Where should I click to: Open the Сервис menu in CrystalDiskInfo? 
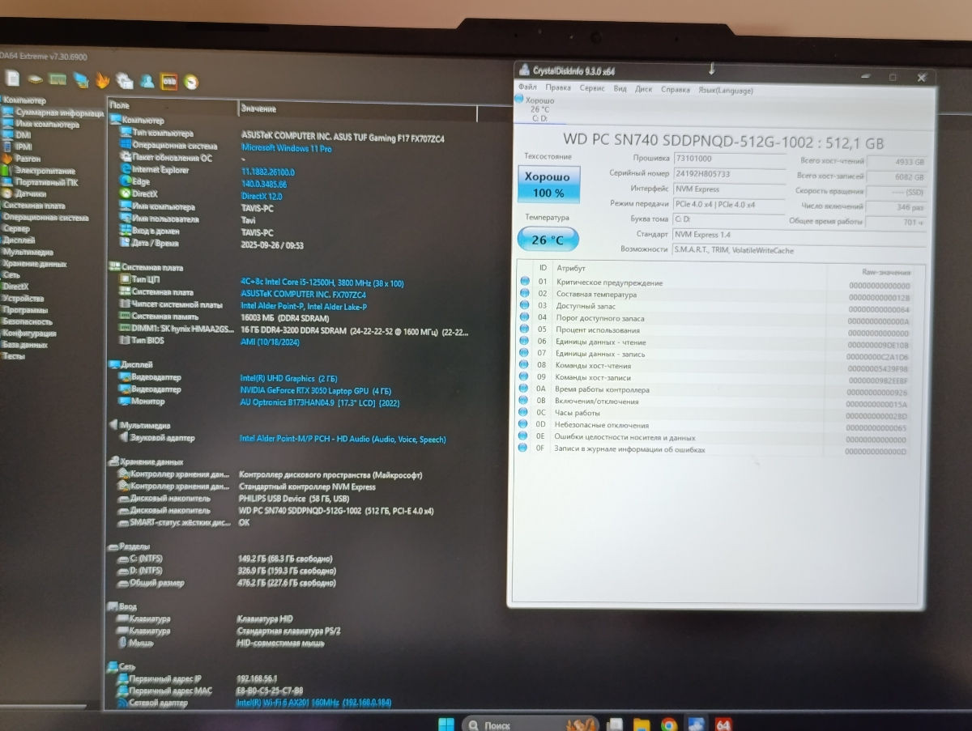592,89
